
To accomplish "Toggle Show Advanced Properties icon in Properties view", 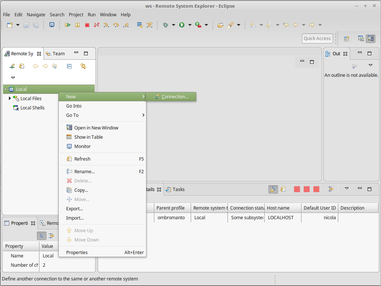I will point(51,236).
